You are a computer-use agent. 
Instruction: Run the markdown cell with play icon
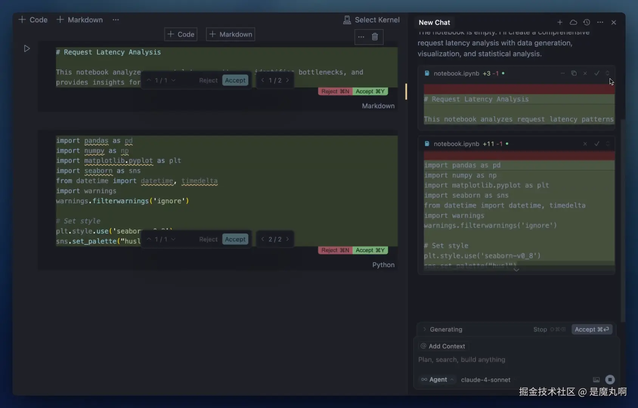point(27,48)
